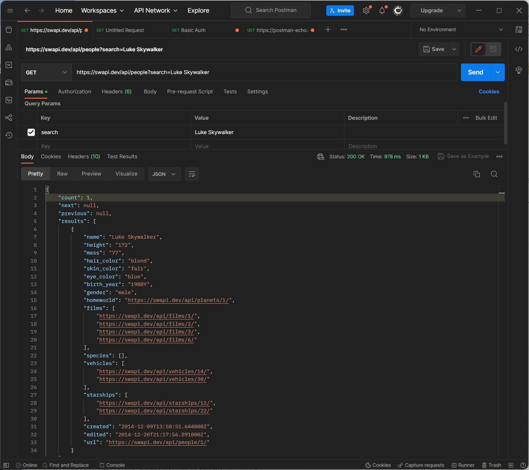Toggle the sidebar panel in the status bar
The height and width of the screenshot is (470, 529).
pos(6,465)
